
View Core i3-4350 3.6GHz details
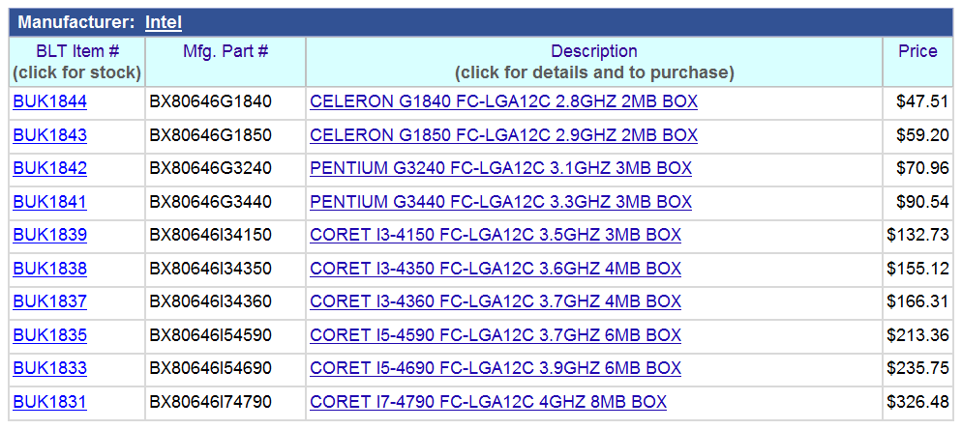pos(496,269)
